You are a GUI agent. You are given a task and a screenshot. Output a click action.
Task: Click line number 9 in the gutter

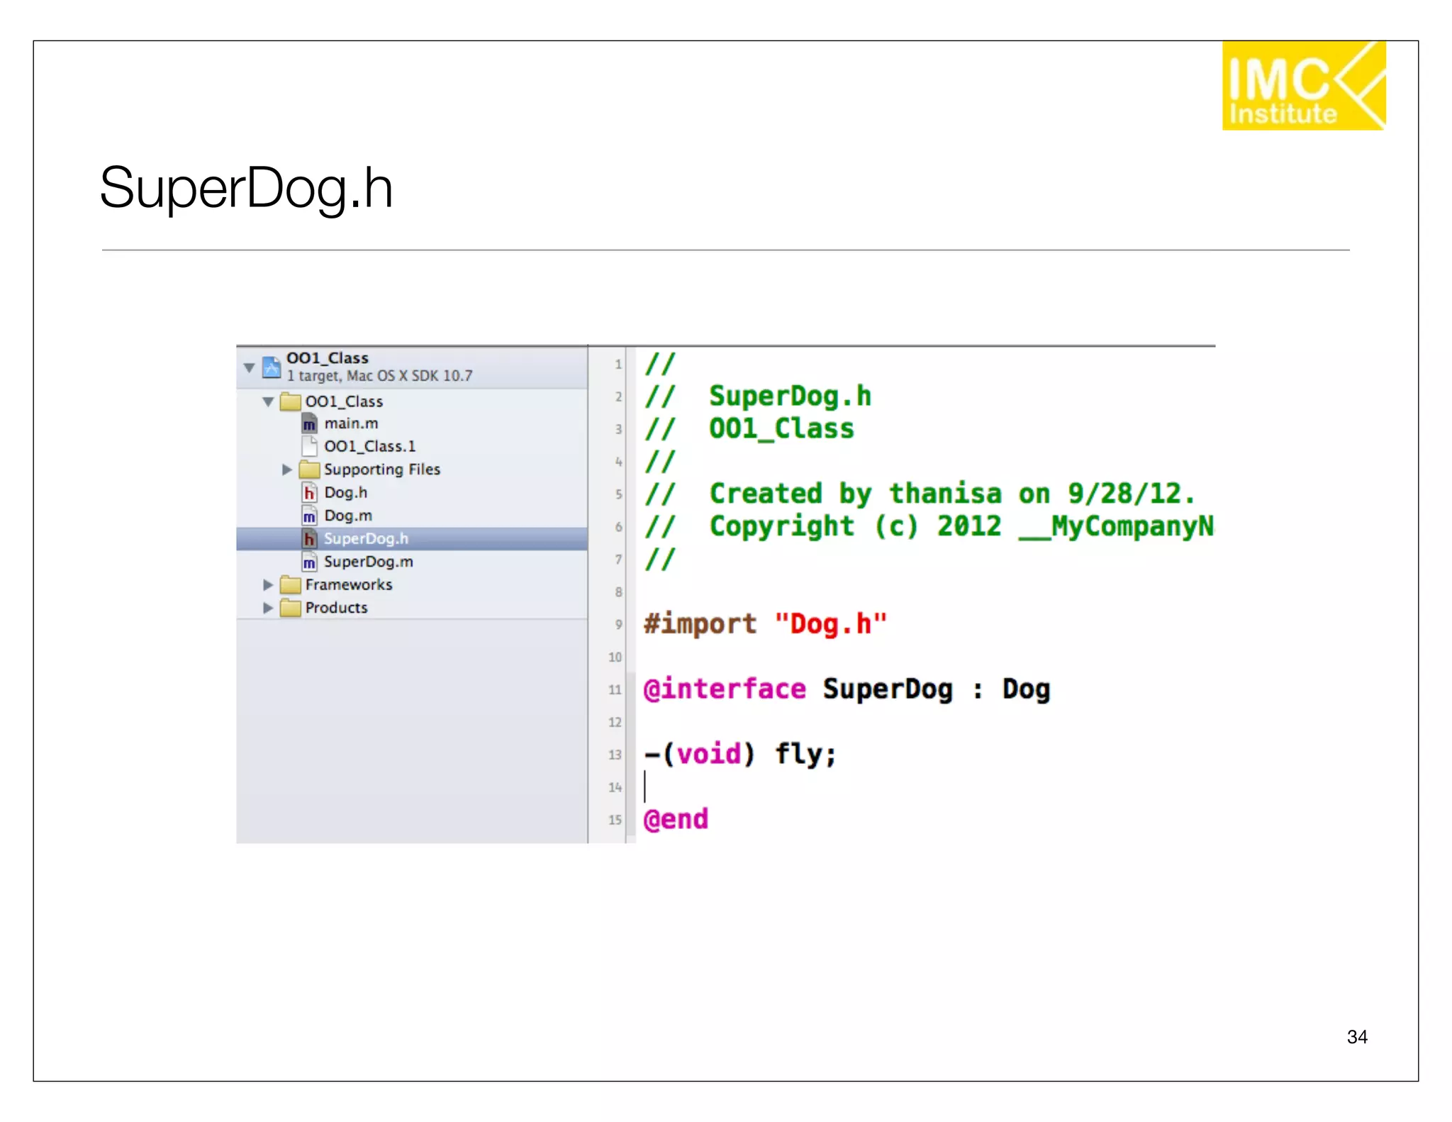618,625
